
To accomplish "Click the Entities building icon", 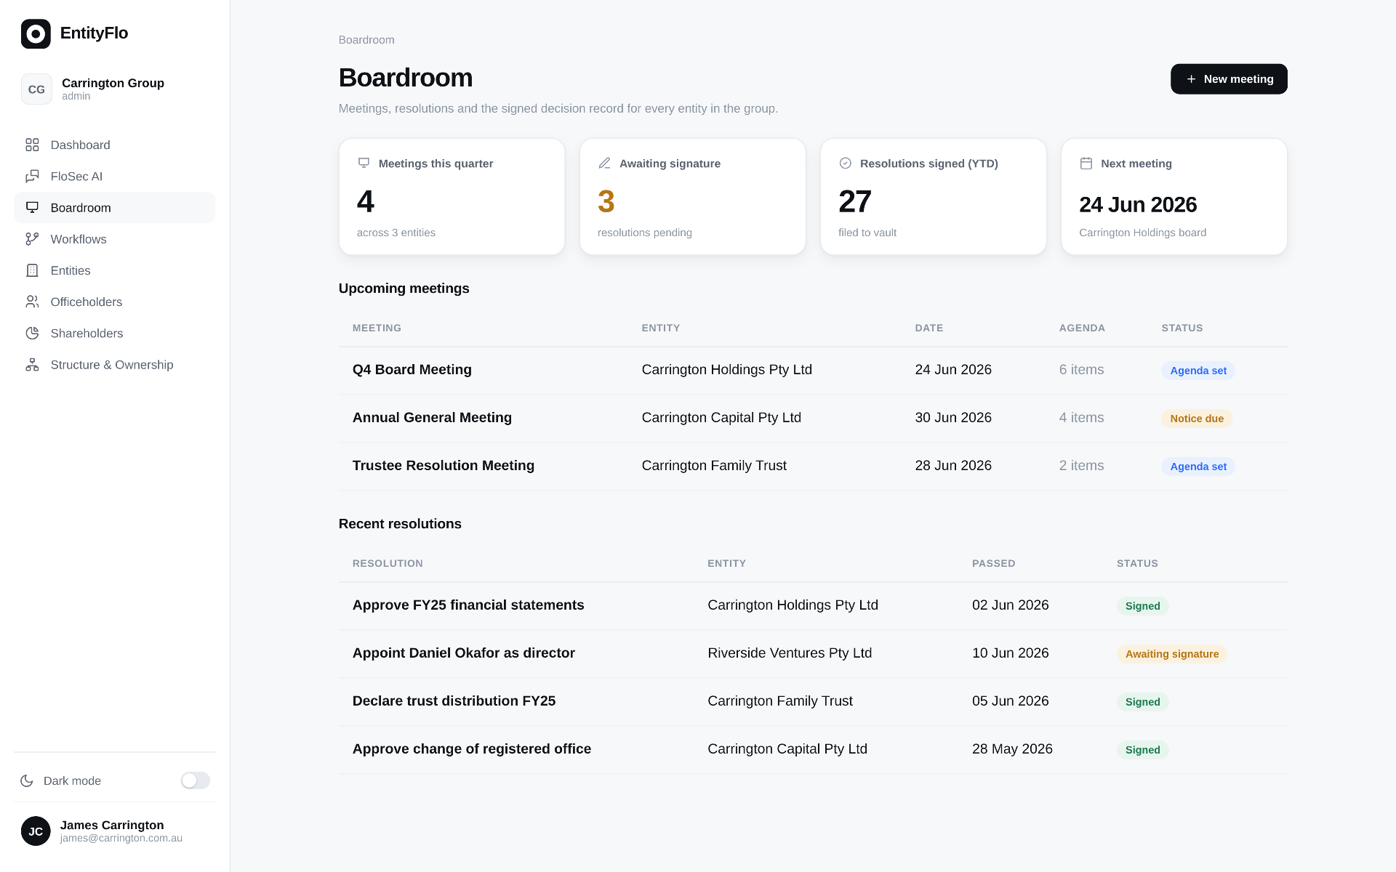I will [32, 270].
